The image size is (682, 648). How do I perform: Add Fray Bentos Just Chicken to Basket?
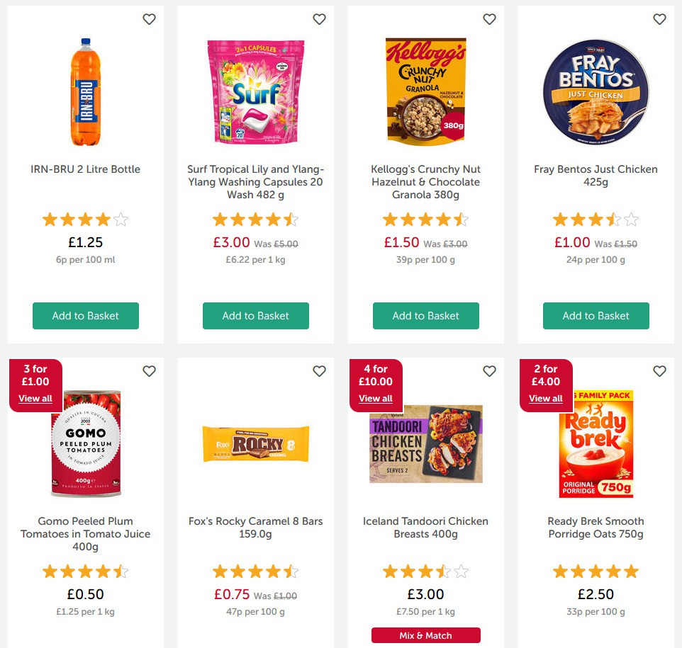596,316
